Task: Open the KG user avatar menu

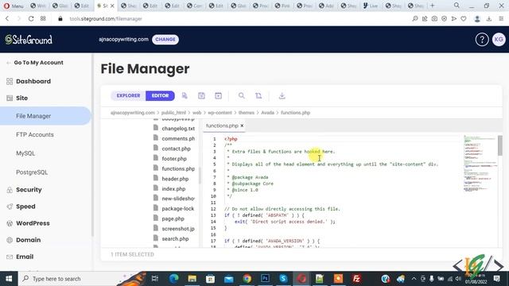Action: click(x=499, y=40)
